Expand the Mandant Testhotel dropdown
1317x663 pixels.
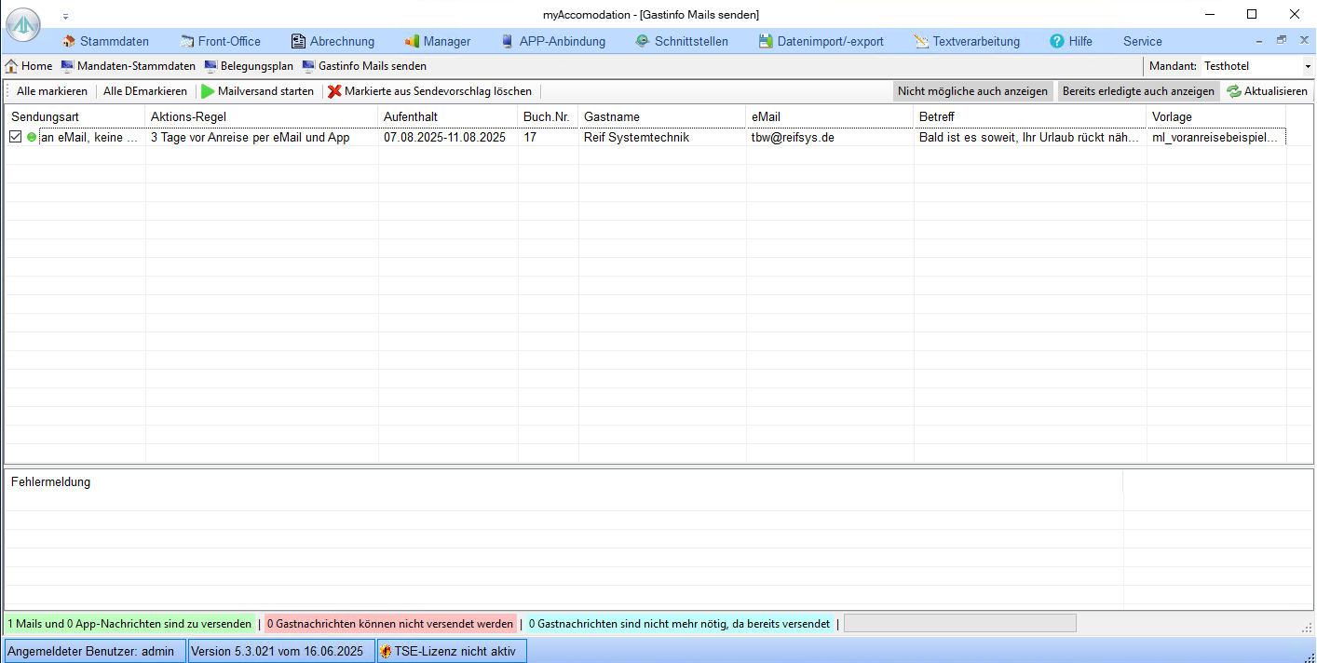(1308, 67)
